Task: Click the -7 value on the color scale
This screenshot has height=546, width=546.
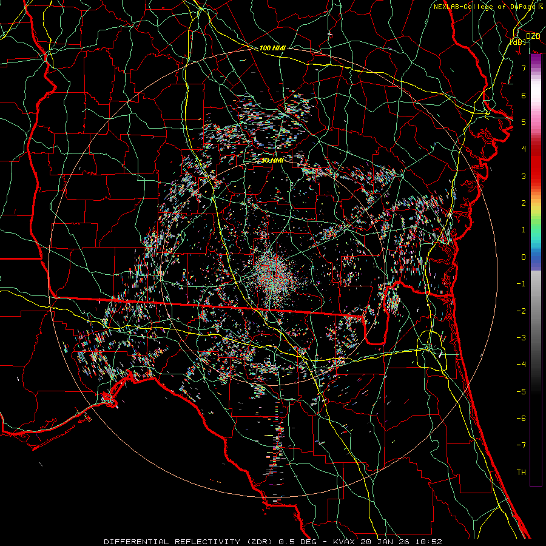Action: [521, 445]
